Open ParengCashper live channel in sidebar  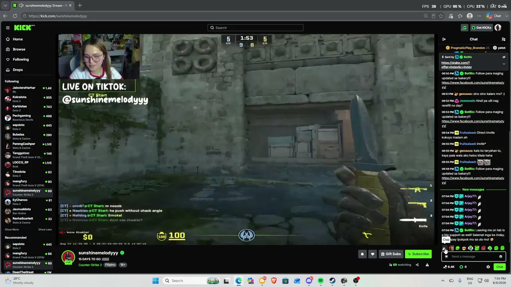click(x=28, y=145)
